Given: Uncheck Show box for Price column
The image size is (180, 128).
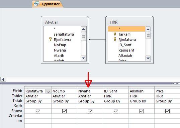Looking at the screenshot, I should point(168,111).
